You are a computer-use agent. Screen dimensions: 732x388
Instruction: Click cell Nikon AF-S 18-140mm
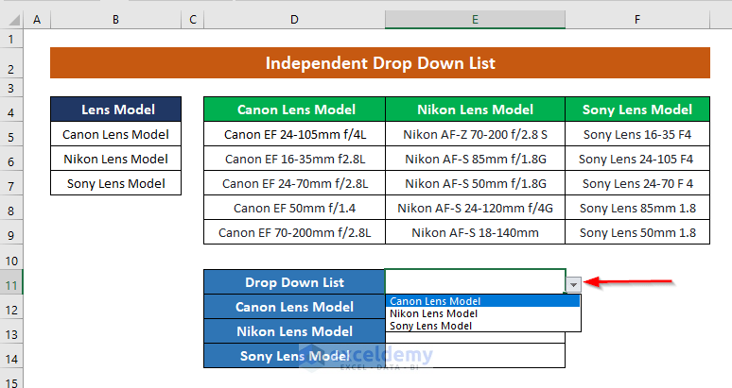475,233
